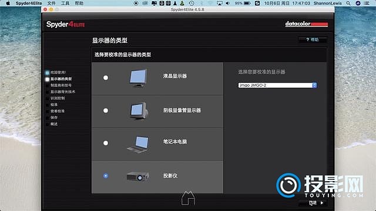Image resolution: width=376 pixels, height=211 pixels.
Task: Open the 工具 menu
Action: tap(65, 3)
